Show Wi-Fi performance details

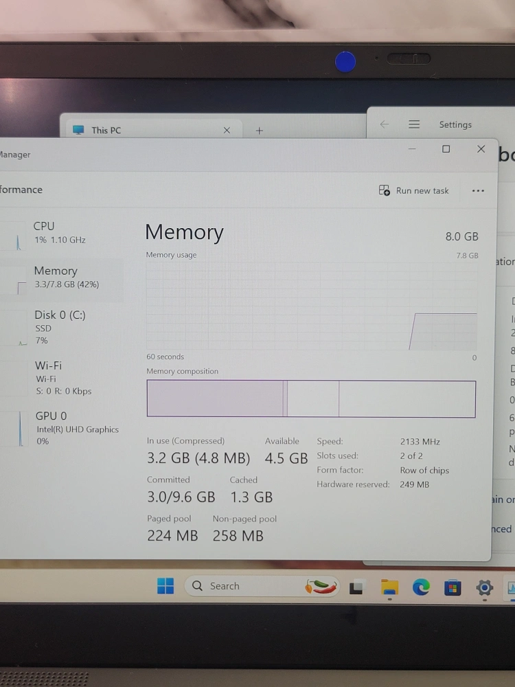click(x=63, y=378)
